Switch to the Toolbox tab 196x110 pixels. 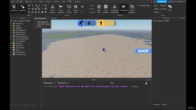pyautogui.click(x=164, y=105)
